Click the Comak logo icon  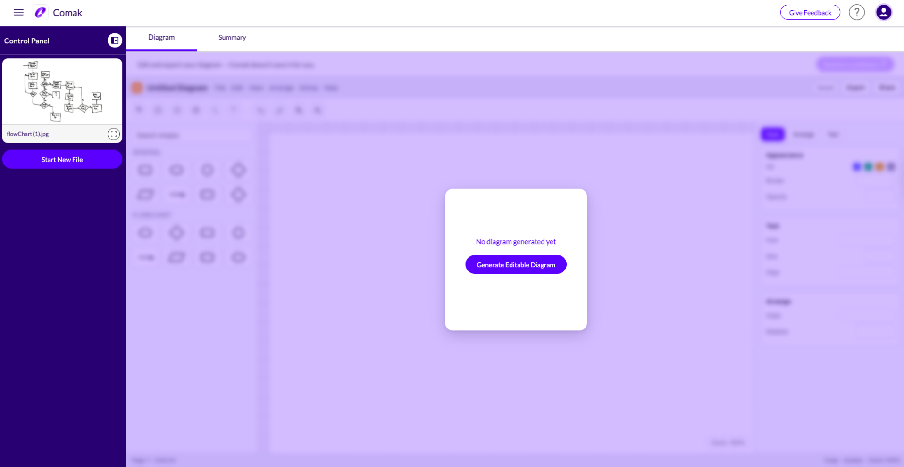40,12
